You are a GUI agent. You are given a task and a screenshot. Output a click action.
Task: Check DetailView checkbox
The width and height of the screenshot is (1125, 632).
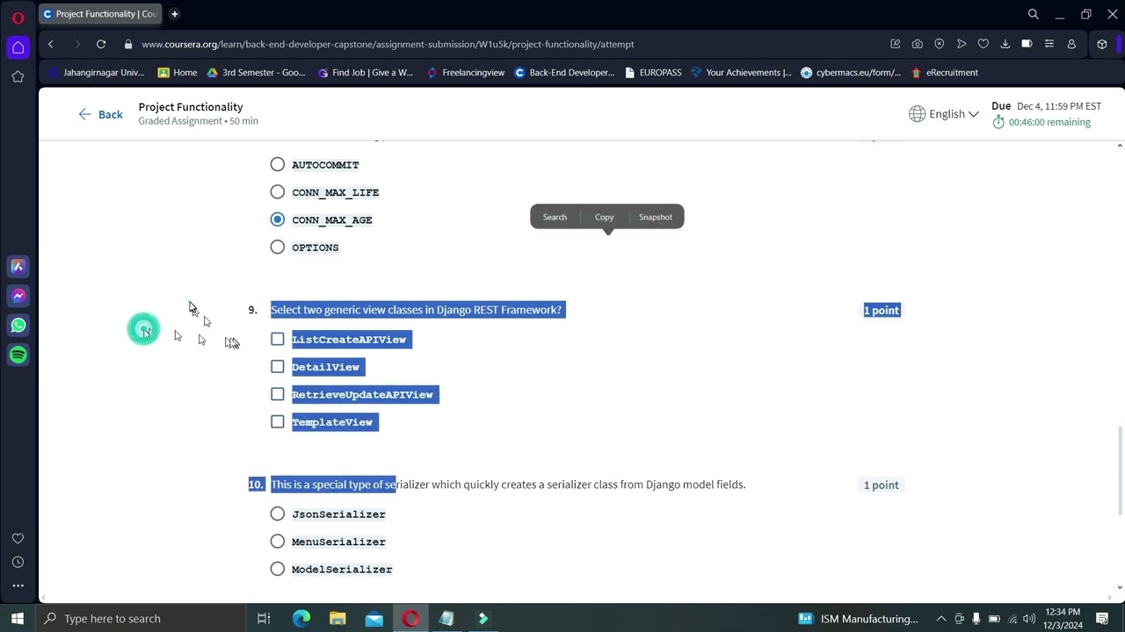pos(278,366)
